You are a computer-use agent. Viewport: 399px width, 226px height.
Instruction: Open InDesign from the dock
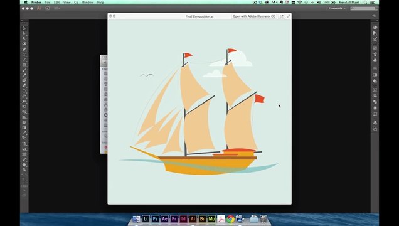click(x=183, y=219)
